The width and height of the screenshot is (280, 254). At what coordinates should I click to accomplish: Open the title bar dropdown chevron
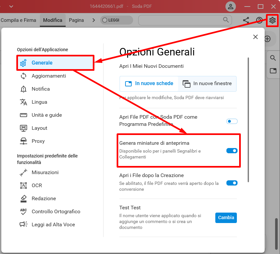tap(11, 7)
